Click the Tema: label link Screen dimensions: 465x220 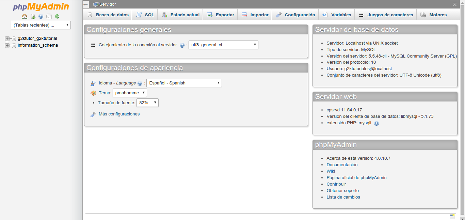coord(105,93)
